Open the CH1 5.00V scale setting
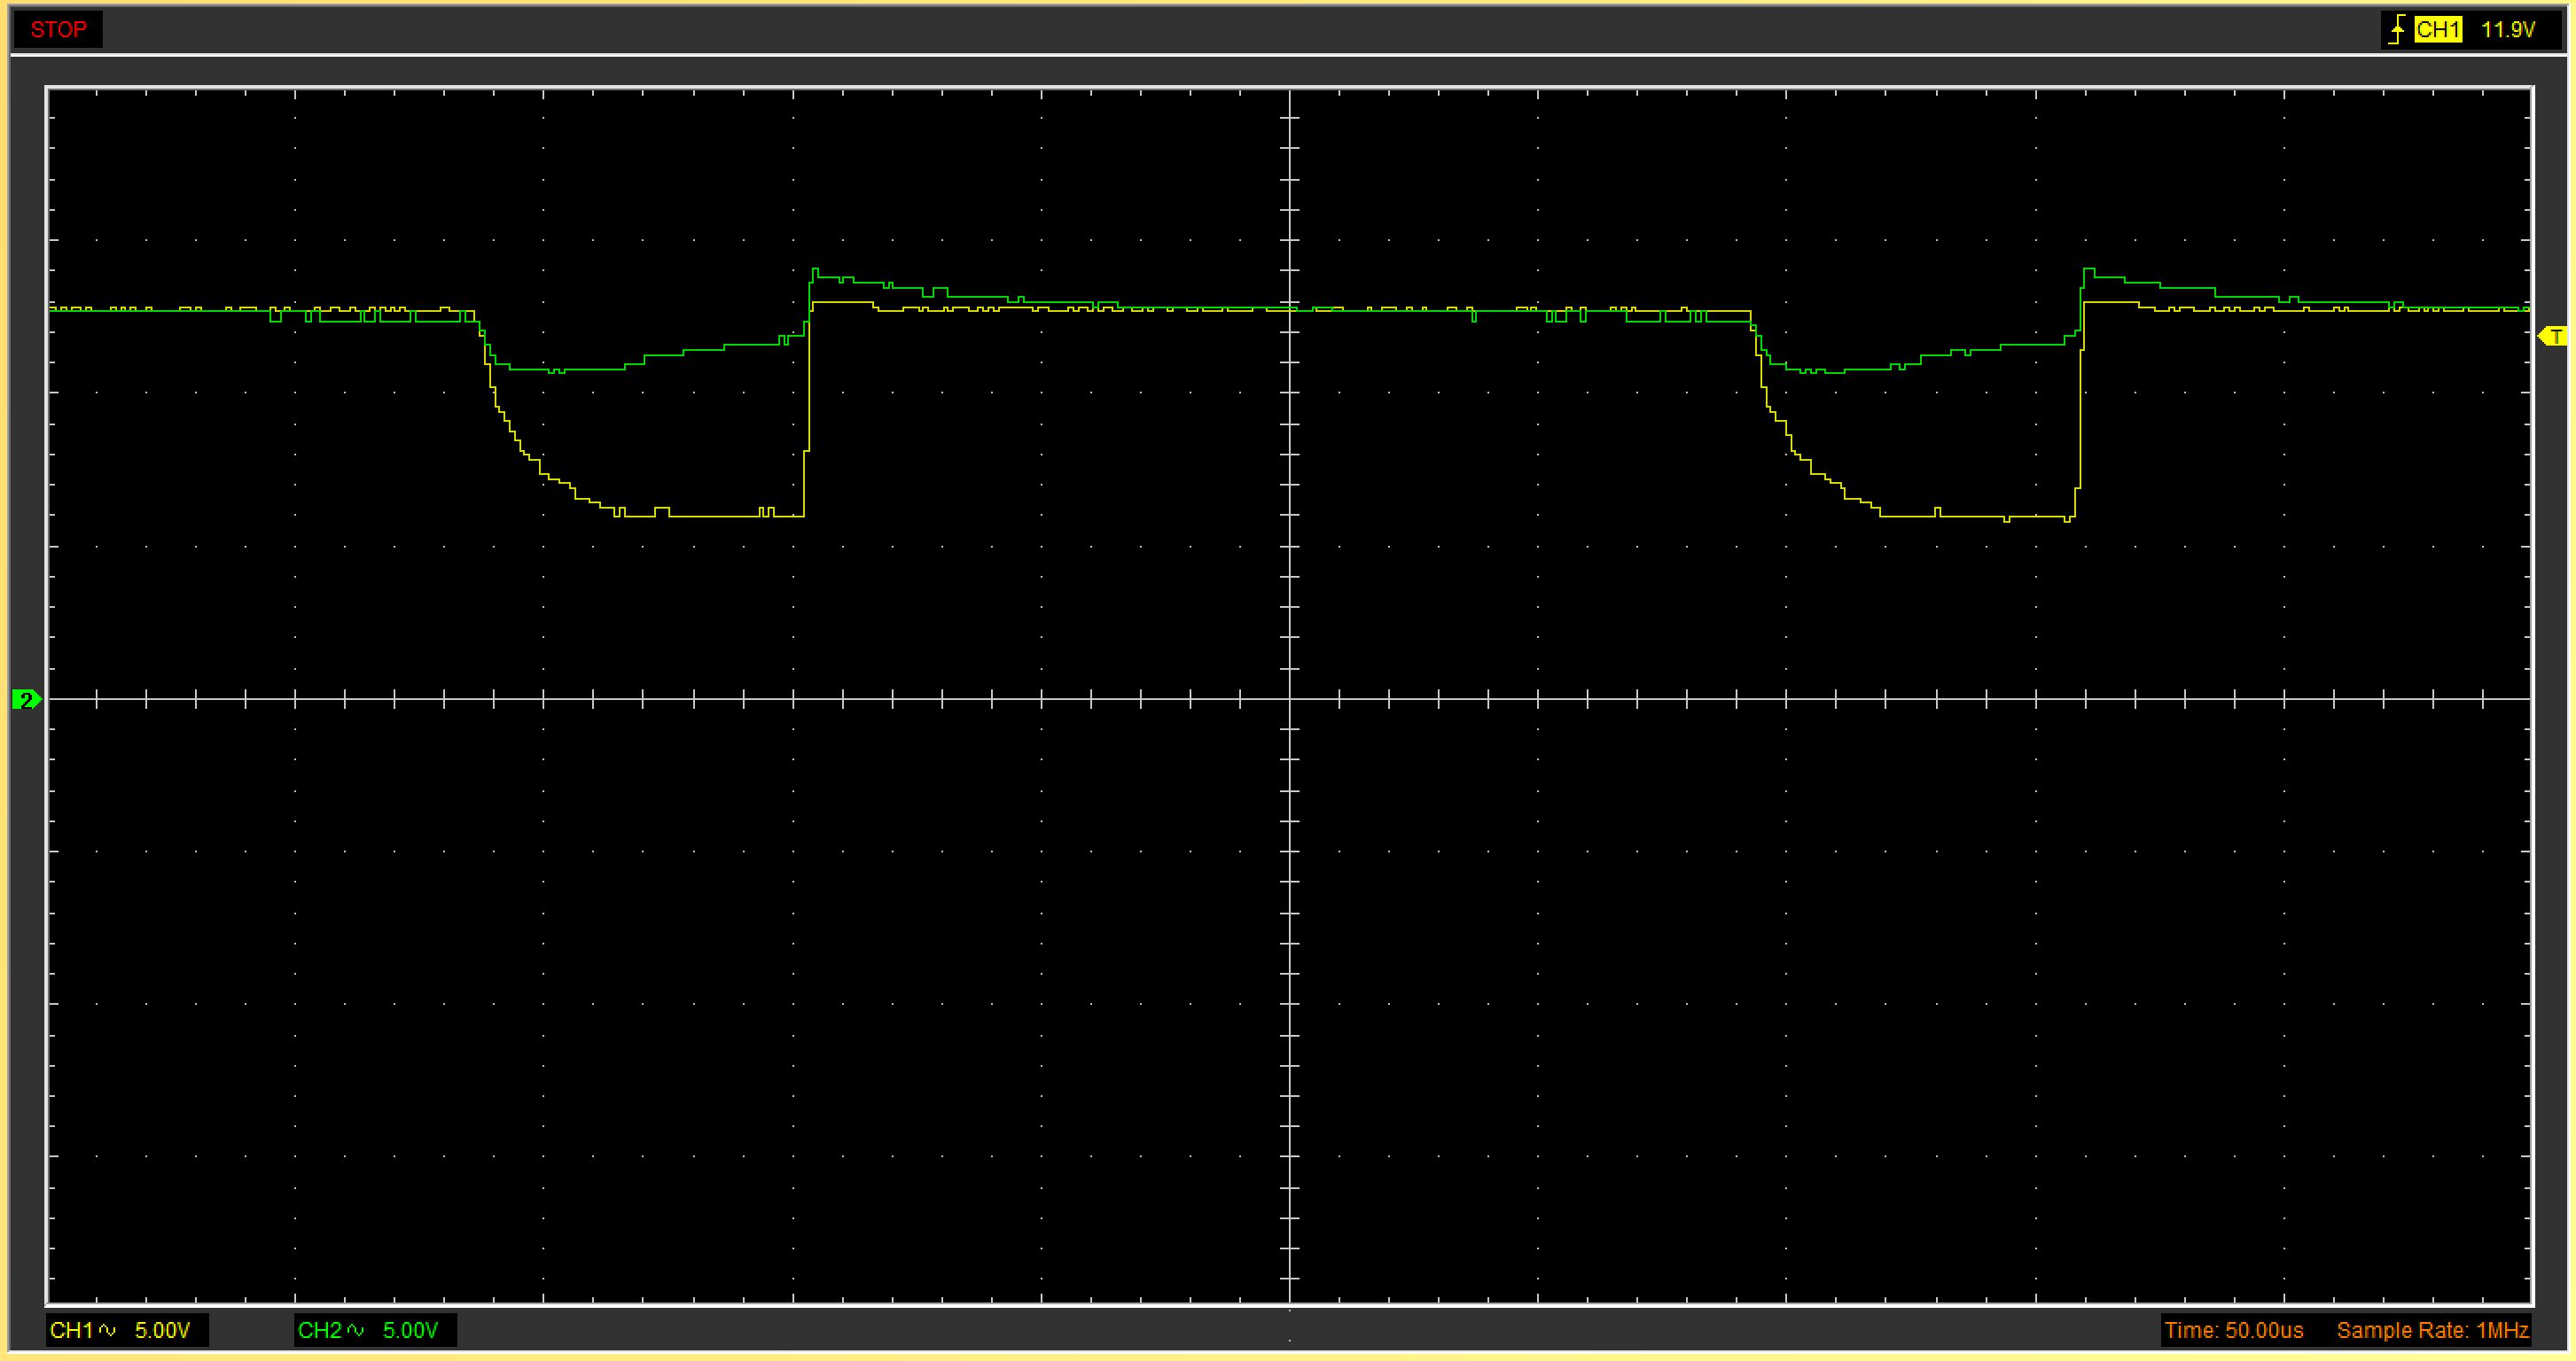 pyautogui.click(x=162, y=1330)
